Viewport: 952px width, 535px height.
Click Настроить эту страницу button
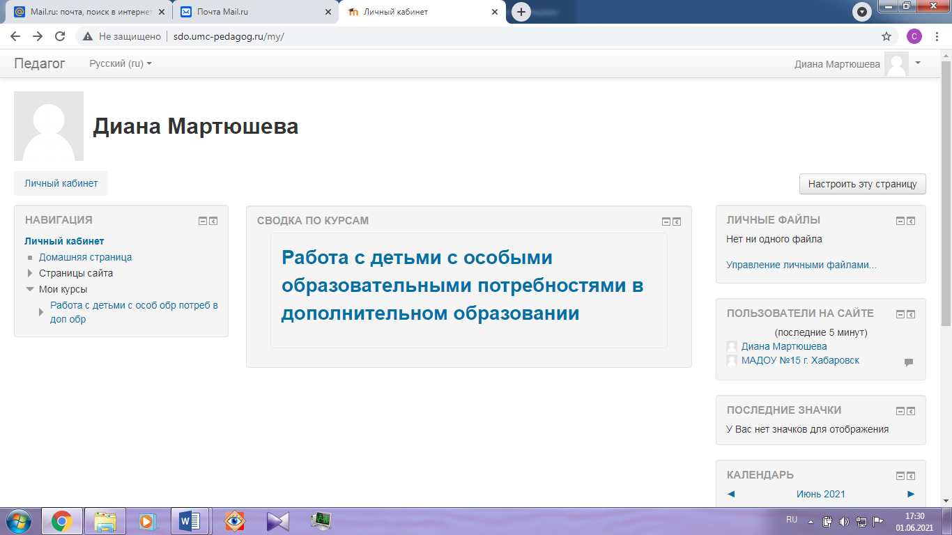click(x=862, y=184)
